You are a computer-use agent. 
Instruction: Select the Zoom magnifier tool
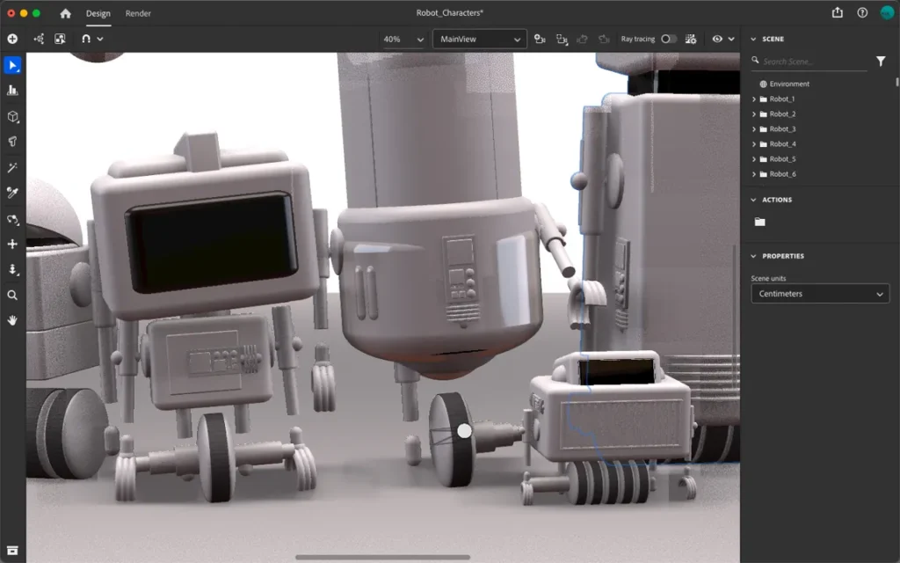(12, 296)
